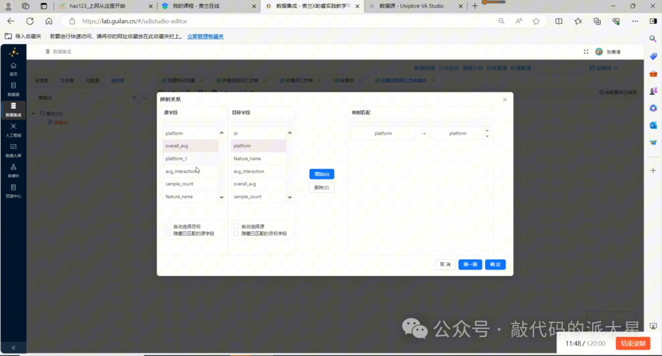The width and height of the screenshot is (662, 356).
Task: Open read aloud icon in address bar
Action: (519, 21)
